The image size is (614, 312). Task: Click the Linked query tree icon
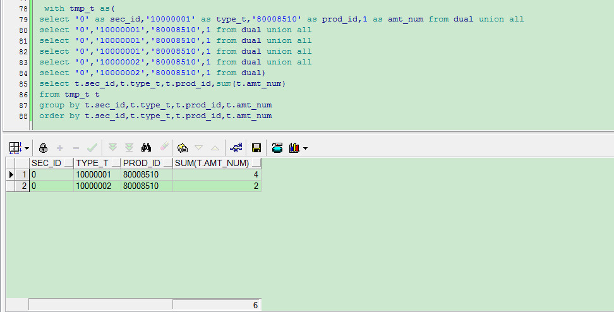tap(236, 148)
